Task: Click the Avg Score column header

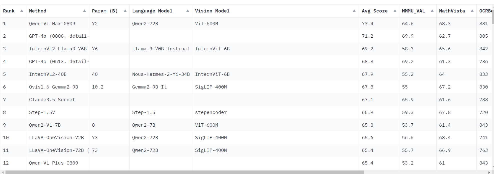Action: 374,11
